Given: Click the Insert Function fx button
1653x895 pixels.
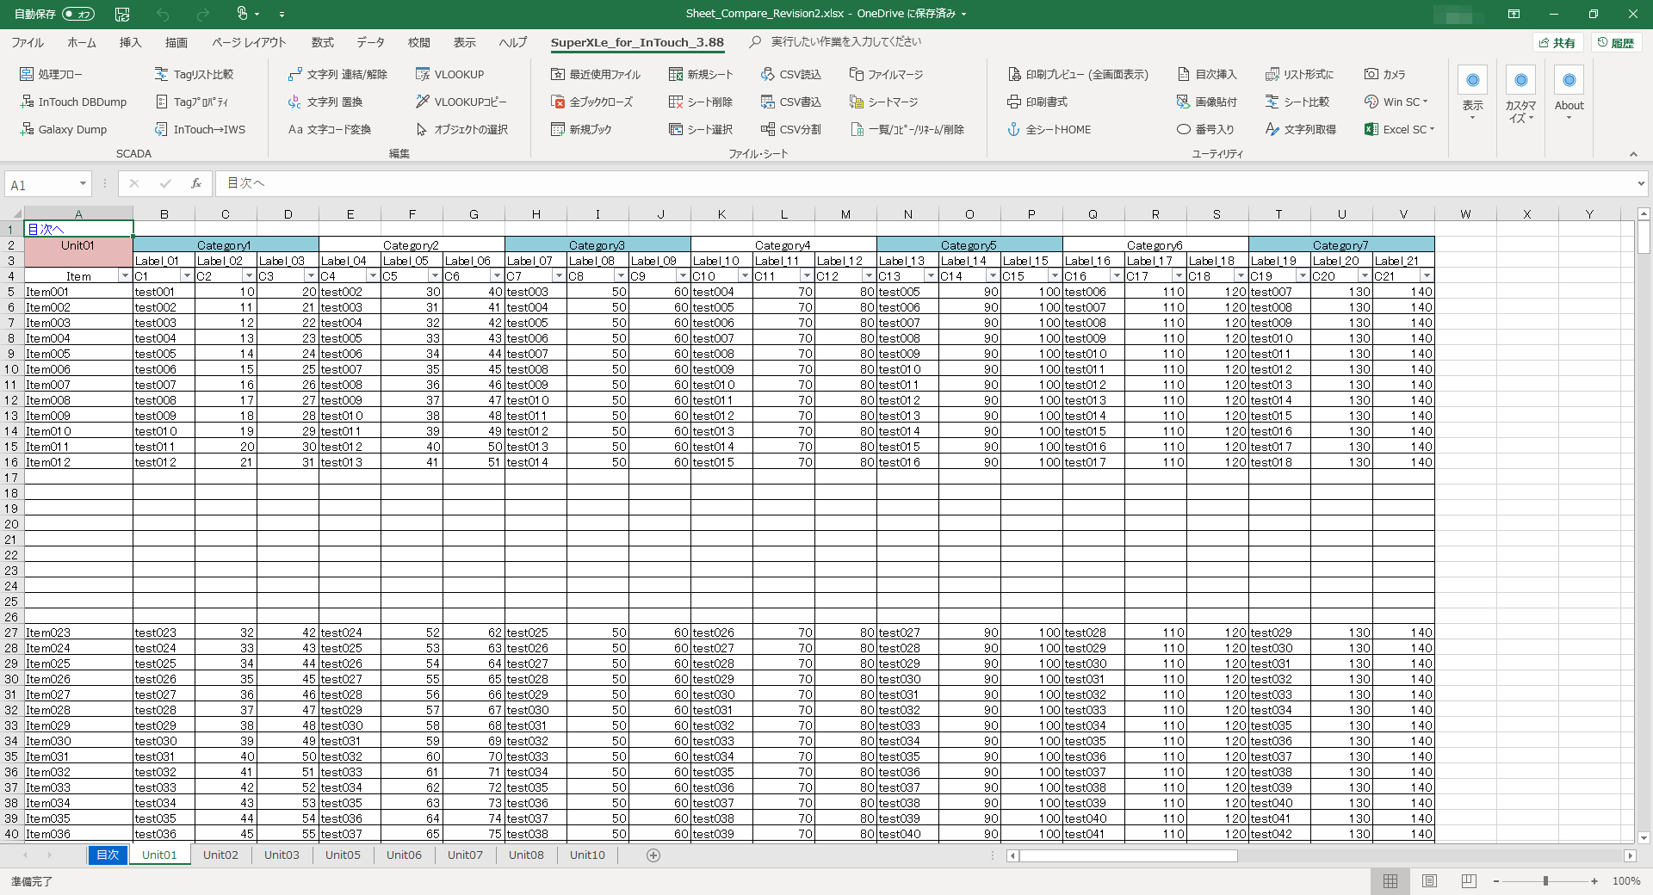Looking at the screenshot, I should (x=196, y=183).
